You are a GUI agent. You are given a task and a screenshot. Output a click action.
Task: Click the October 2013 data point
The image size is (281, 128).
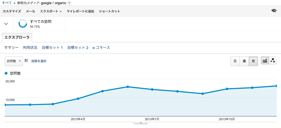[x=227, y=89]
